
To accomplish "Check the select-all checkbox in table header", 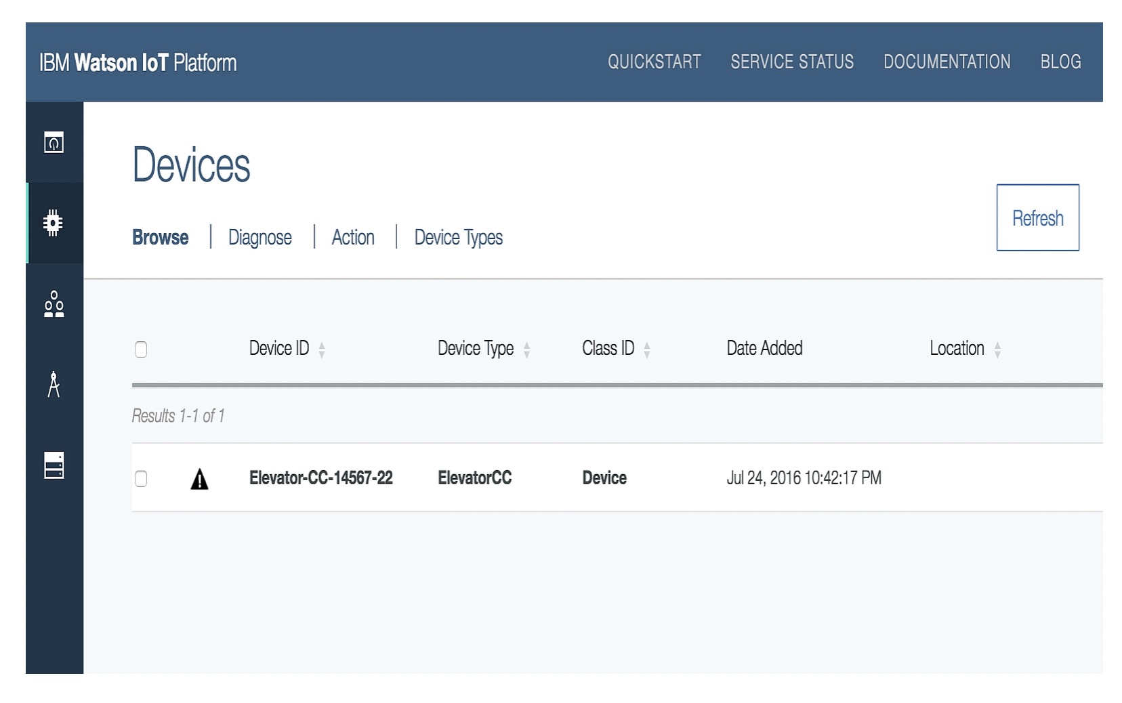I will click(x=141, y=348).
